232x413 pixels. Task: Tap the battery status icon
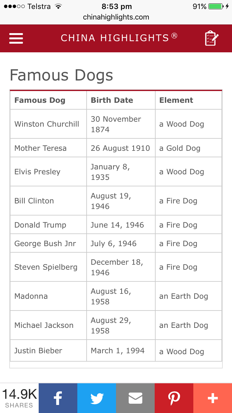[x=216, y=7]
